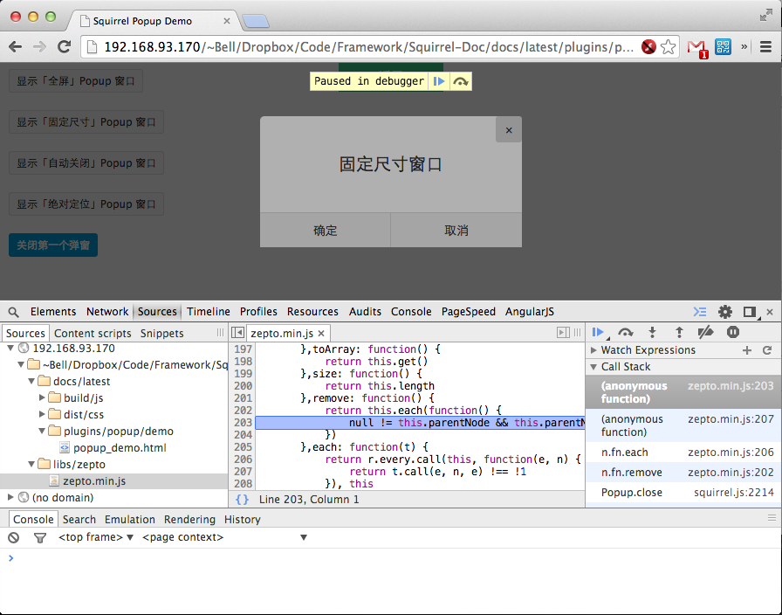The width and height of the screenshot is (782, 615).
Task: Toggle console filter funnel
Action: pyautogui.click(x=40, y=537)
